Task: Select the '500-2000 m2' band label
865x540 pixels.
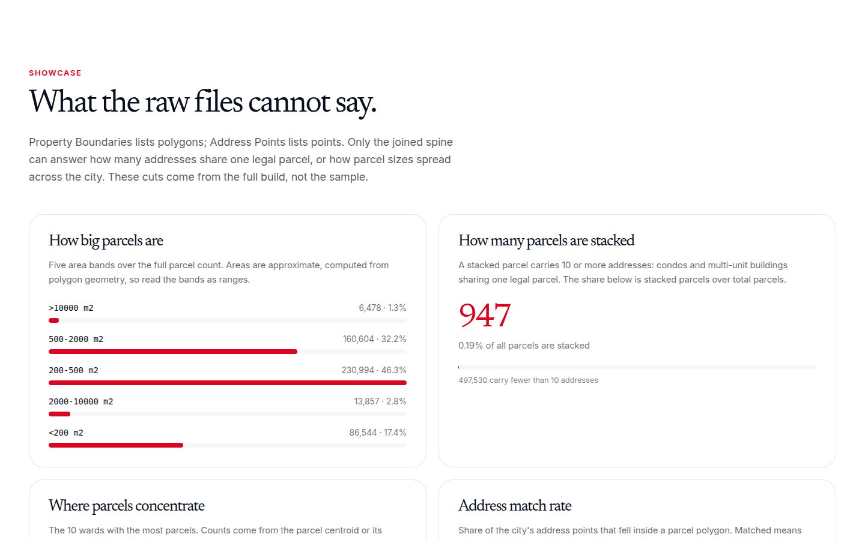Action: pos(76,339)
